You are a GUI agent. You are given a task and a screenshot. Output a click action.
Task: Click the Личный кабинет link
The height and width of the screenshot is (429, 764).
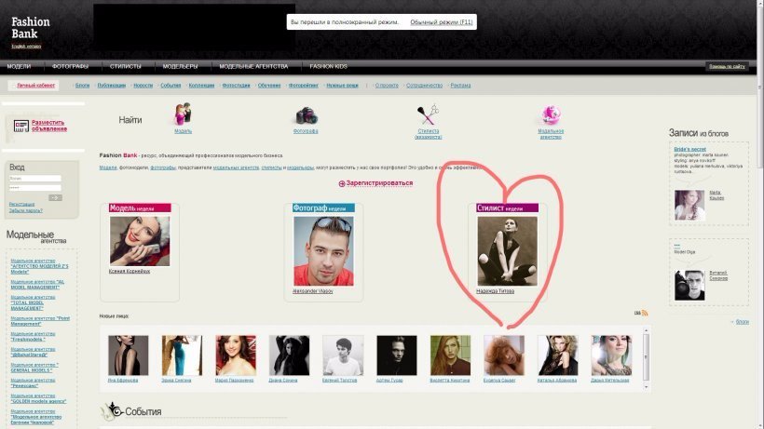coord(35,85)
